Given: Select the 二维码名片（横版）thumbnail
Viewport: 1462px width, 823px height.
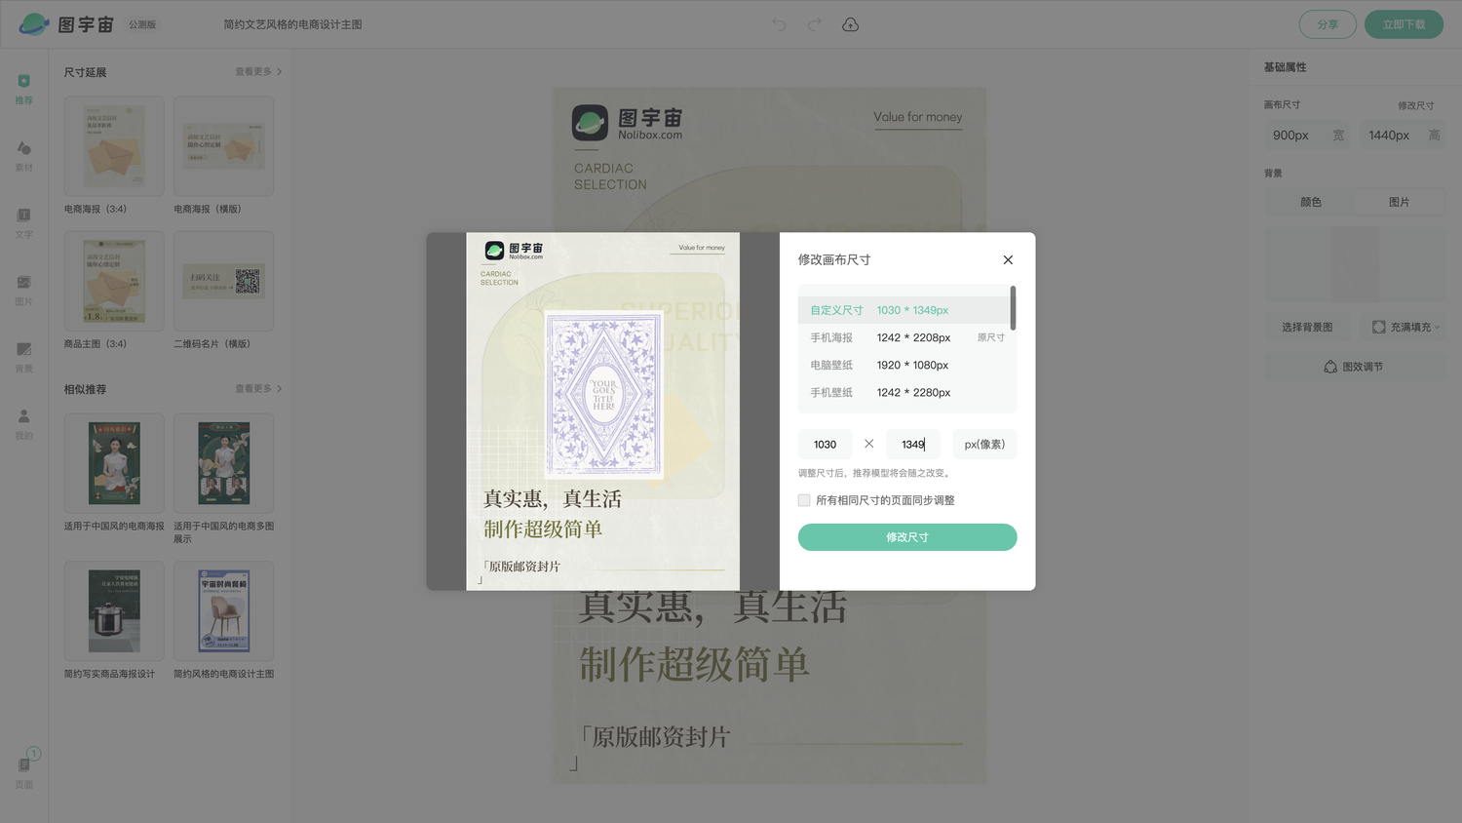Looking at the screenshot, I should [223, 281].
